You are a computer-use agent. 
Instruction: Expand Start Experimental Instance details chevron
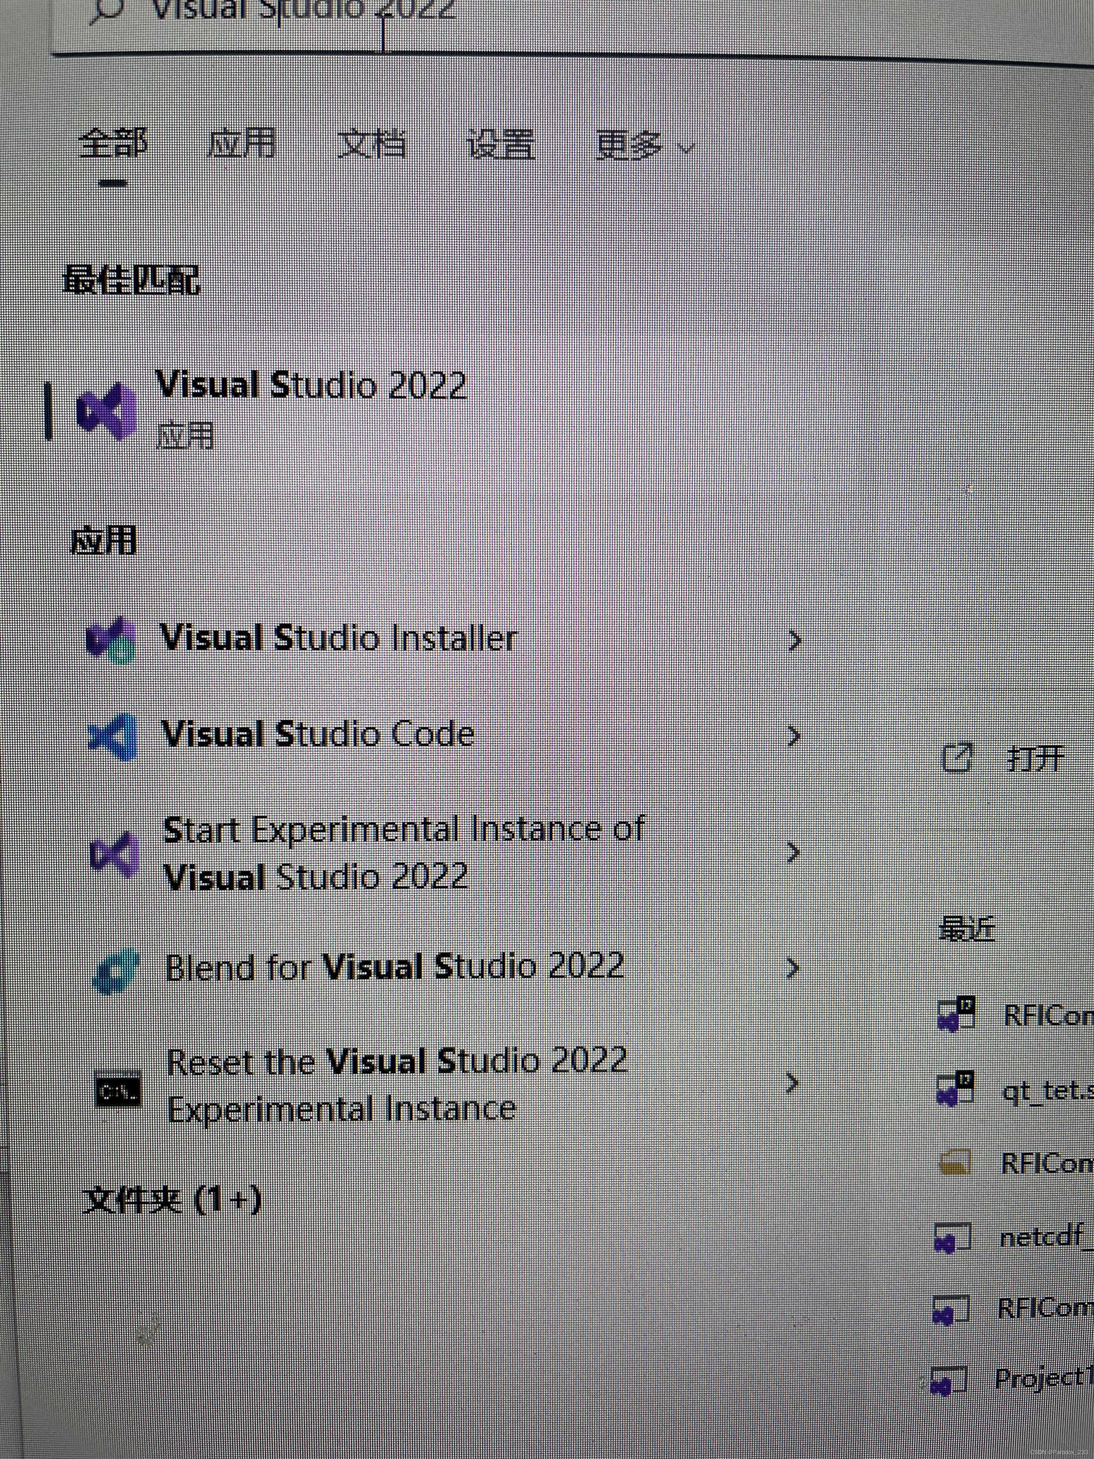pos(794,853)
